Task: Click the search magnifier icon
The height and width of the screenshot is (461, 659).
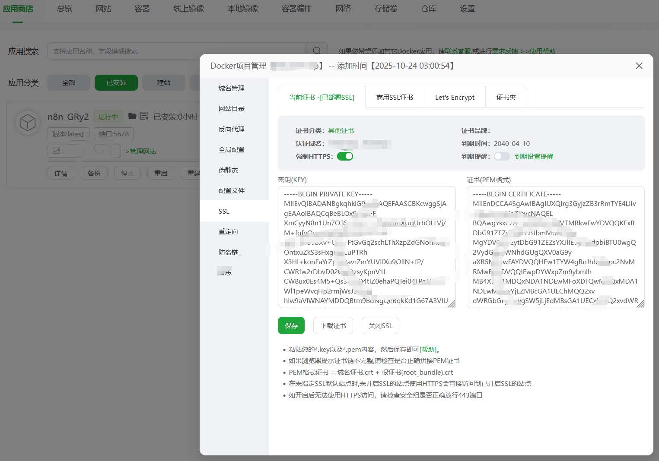Action: pyautogui.click(x=316, y=51)
